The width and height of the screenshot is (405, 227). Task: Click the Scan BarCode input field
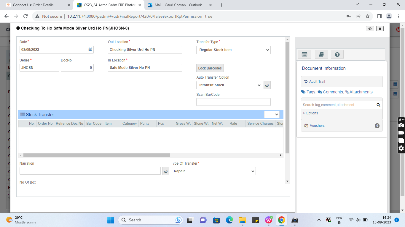coord(233,102)
